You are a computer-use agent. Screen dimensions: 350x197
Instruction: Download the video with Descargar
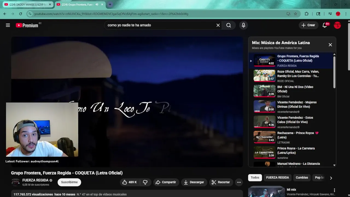coord(194,182)
